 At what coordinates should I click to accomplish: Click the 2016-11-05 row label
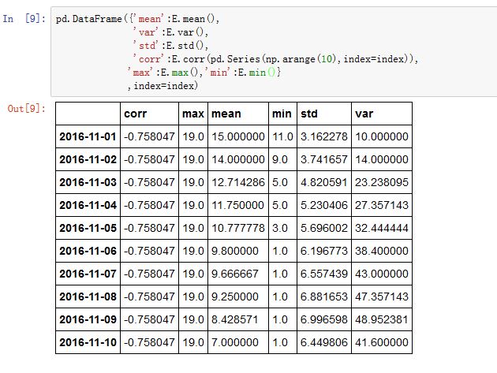click(x=88, y=228)
